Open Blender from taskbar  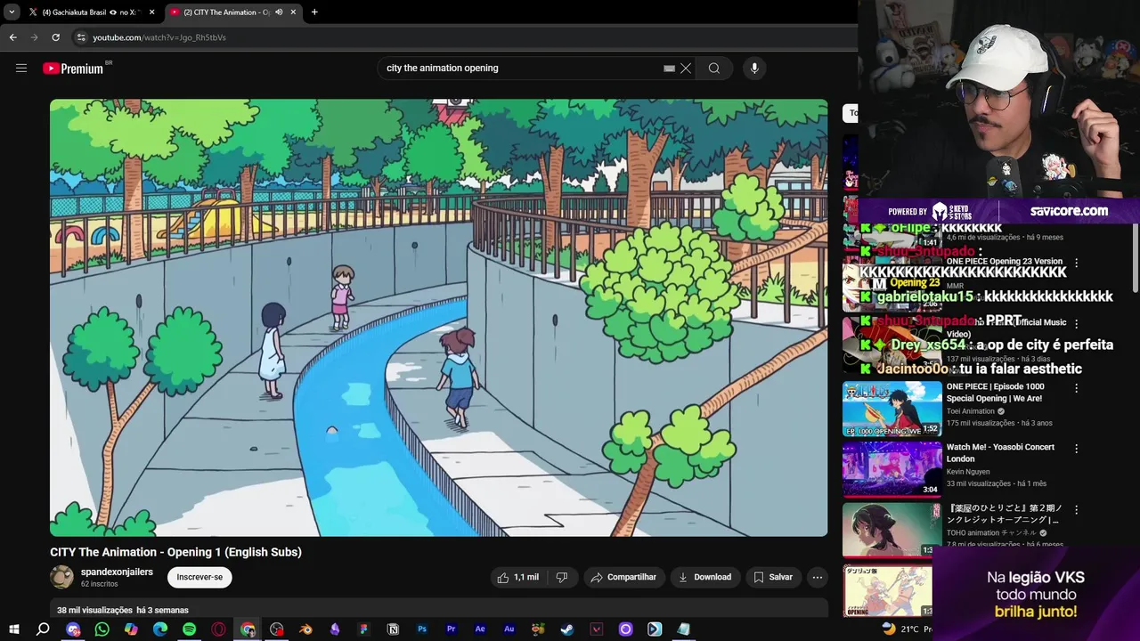pos(305,629)
